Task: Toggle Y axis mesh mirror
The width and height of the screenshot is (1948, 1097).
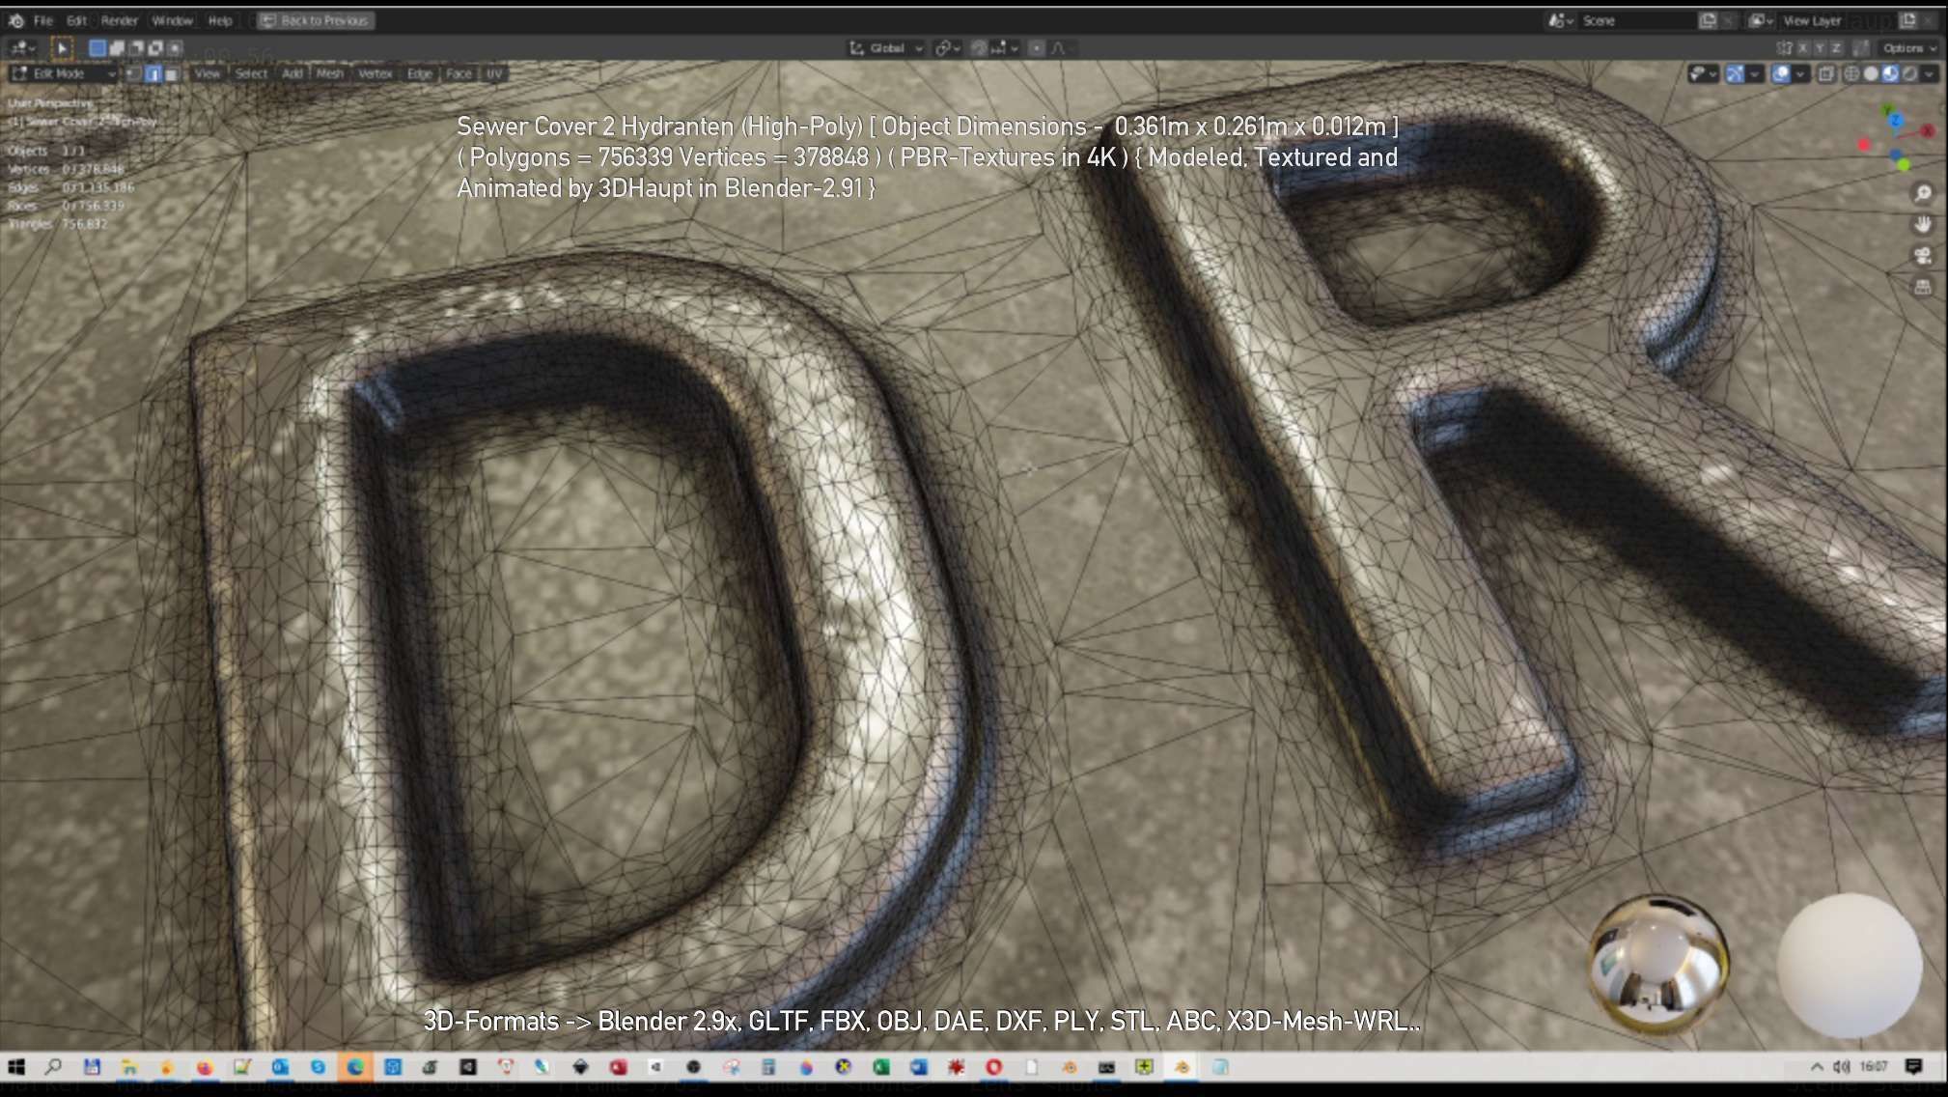Action: (x=1820, y=47)
